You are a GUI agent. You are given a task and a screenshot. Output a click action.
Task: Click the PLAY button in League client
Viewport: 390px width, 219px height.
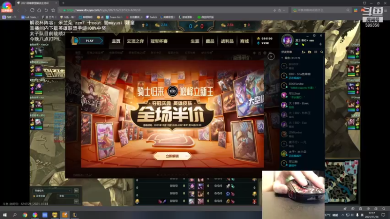coord(90,41)
